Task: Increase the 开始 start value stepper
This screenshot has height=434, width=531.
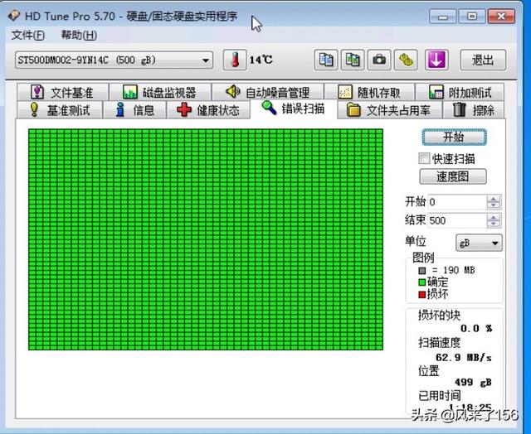Action: pyautogui.click(x=494, y=199)
